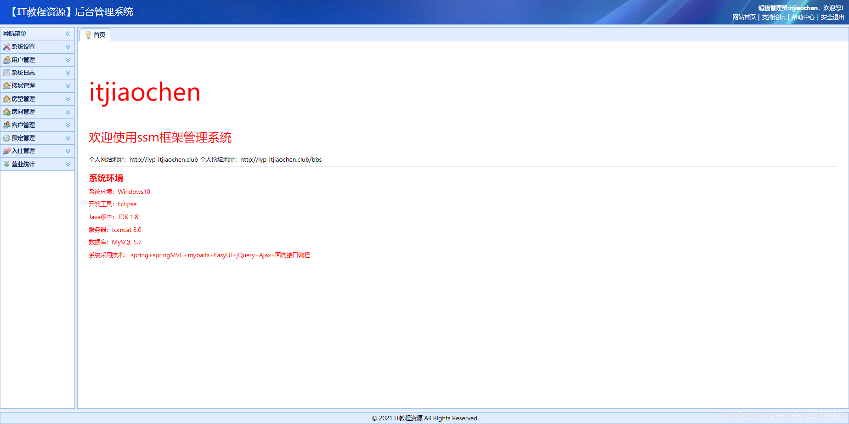
Task: Expand the 入住管理 accordion arrow
Action: pos(68,151)
